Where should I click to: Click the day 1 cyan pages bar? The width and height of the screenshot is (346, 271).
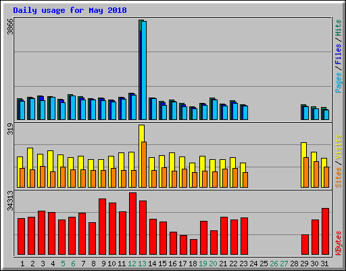(22, 110)
